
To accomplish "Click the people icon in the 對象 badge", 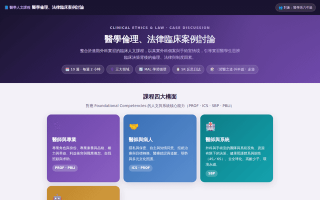I will [280, 8].
